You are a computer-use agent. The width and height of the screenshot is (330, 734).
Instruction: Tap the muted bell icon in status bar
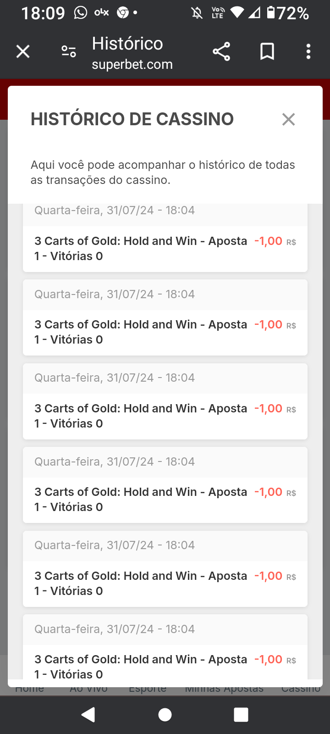[197, 13]
